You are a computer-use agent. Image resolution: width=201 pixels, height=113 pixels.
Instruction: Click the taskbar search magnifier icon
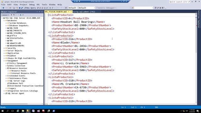pos(8,111)
